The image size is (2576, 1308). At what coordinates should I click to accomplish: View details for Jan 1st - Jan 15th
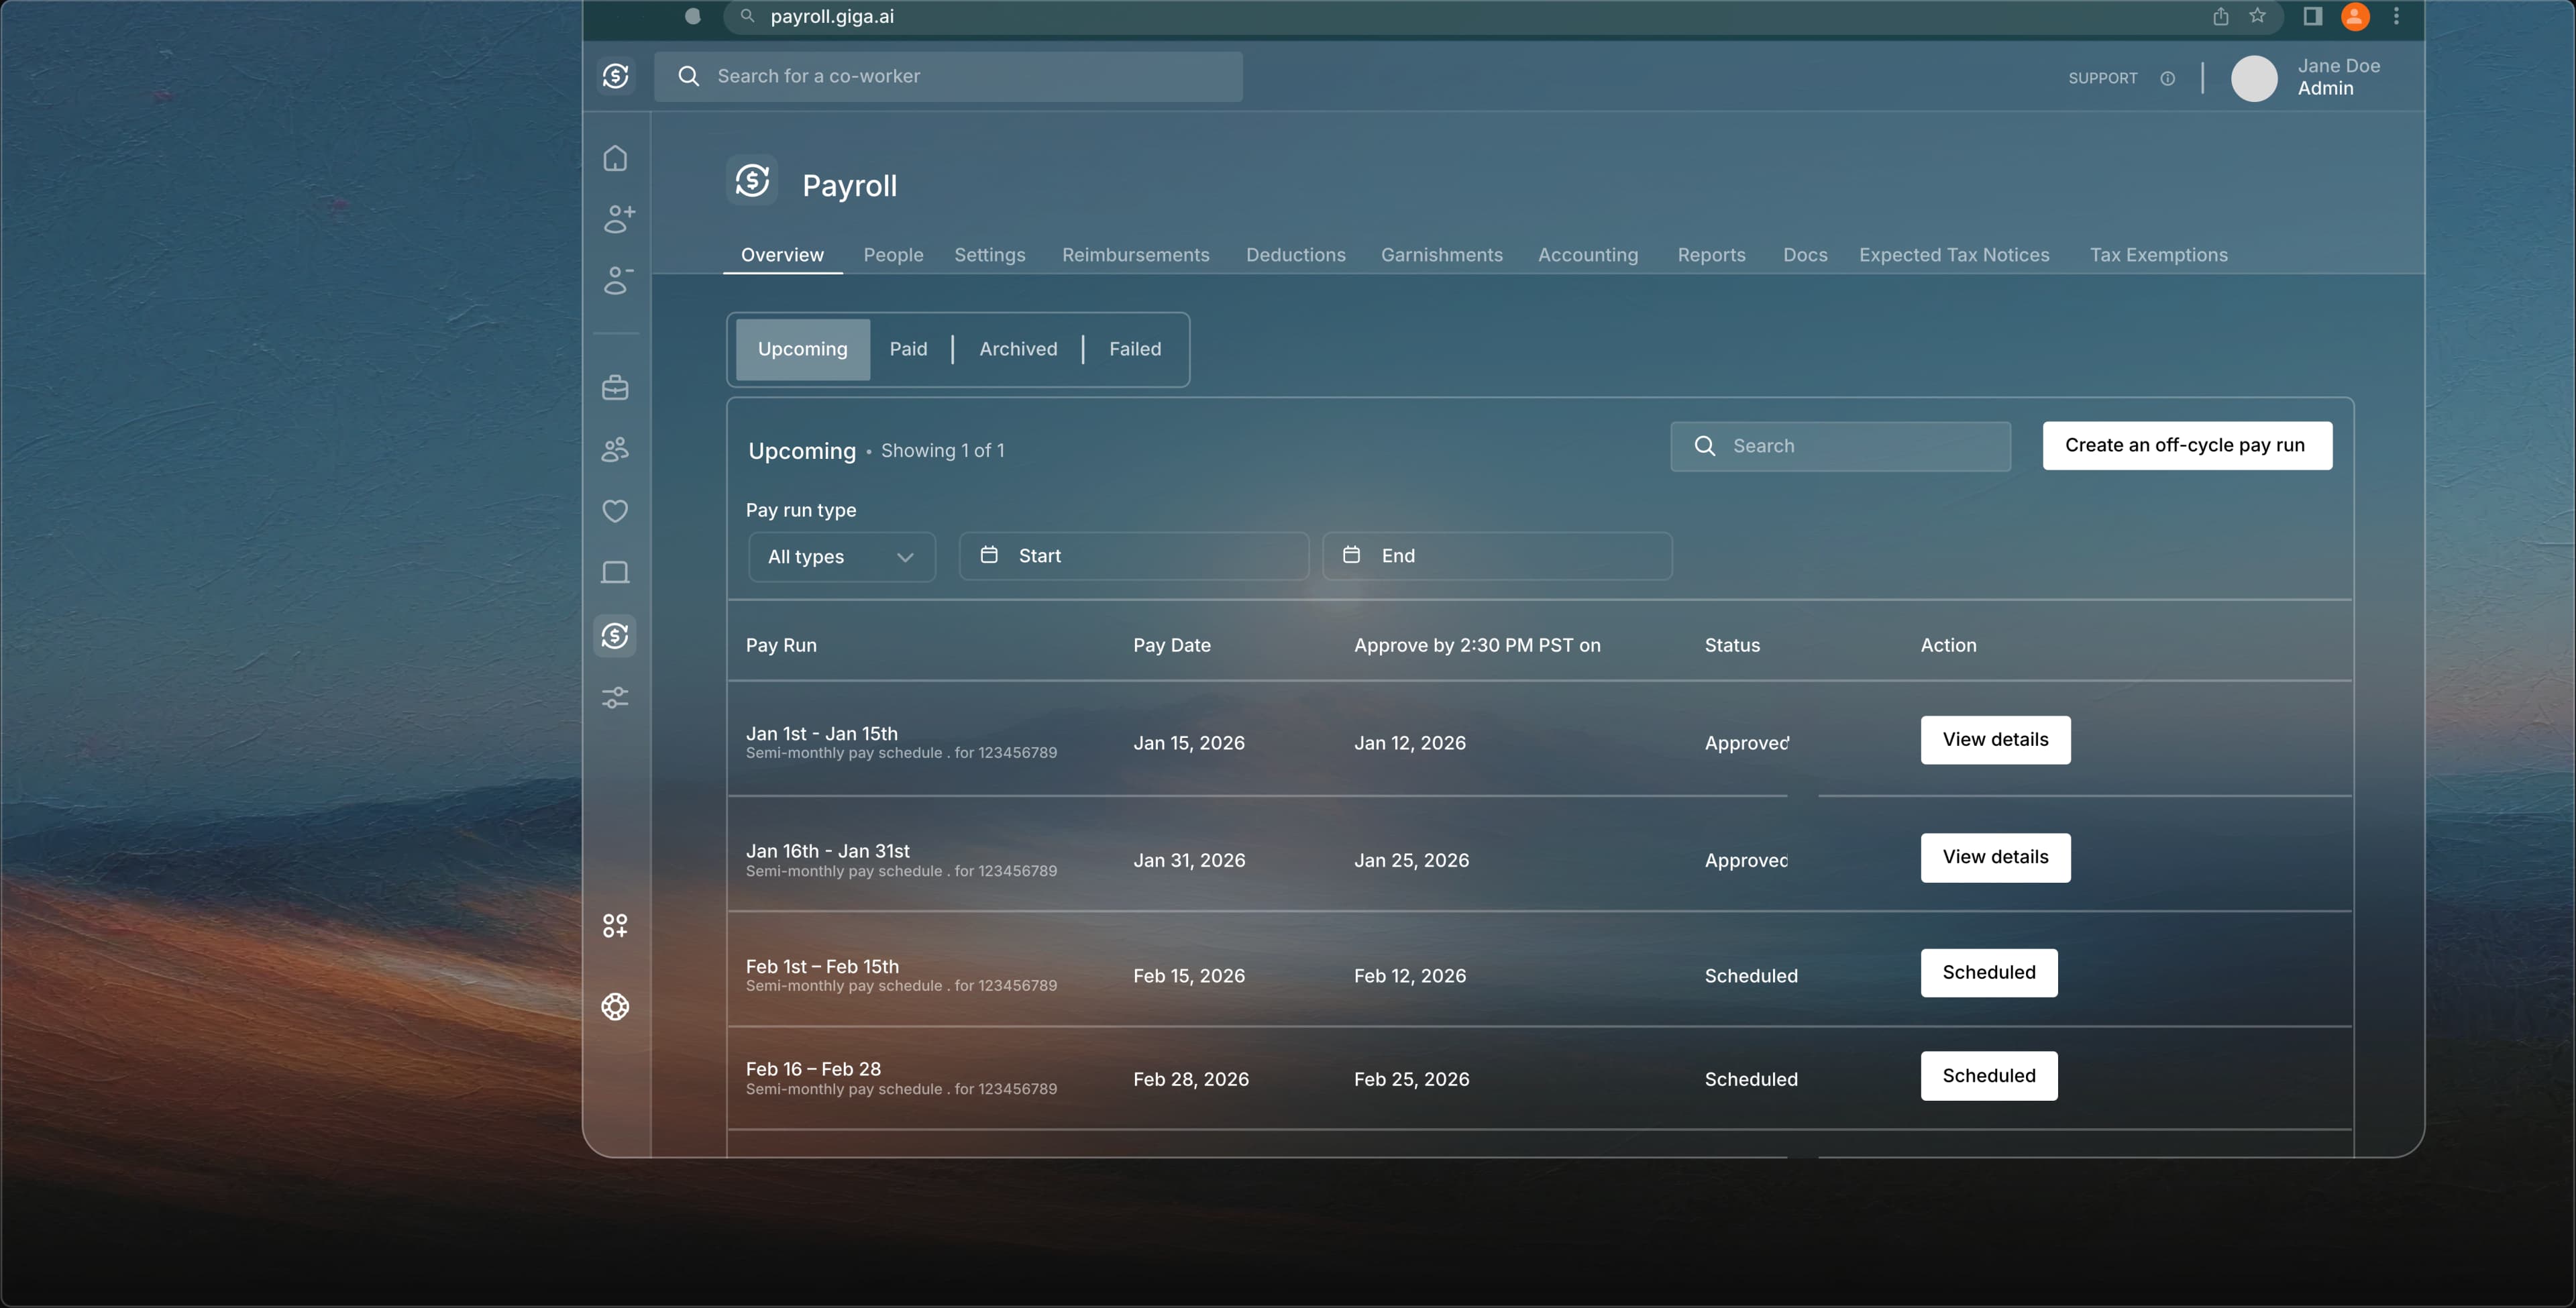(x=1995, y=740)
